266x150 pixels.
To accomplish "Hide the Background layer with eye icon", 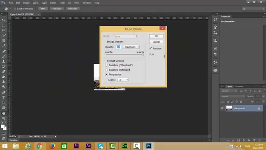I will [222, 108].
